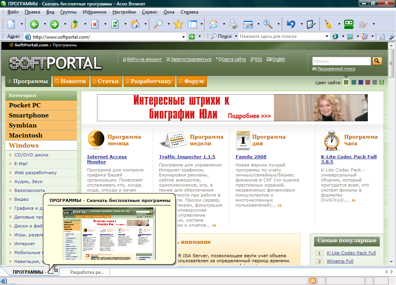The image size is (396, 285).
Task: Click the highlighter icon at toolbar end
Action: coord(391,37)
